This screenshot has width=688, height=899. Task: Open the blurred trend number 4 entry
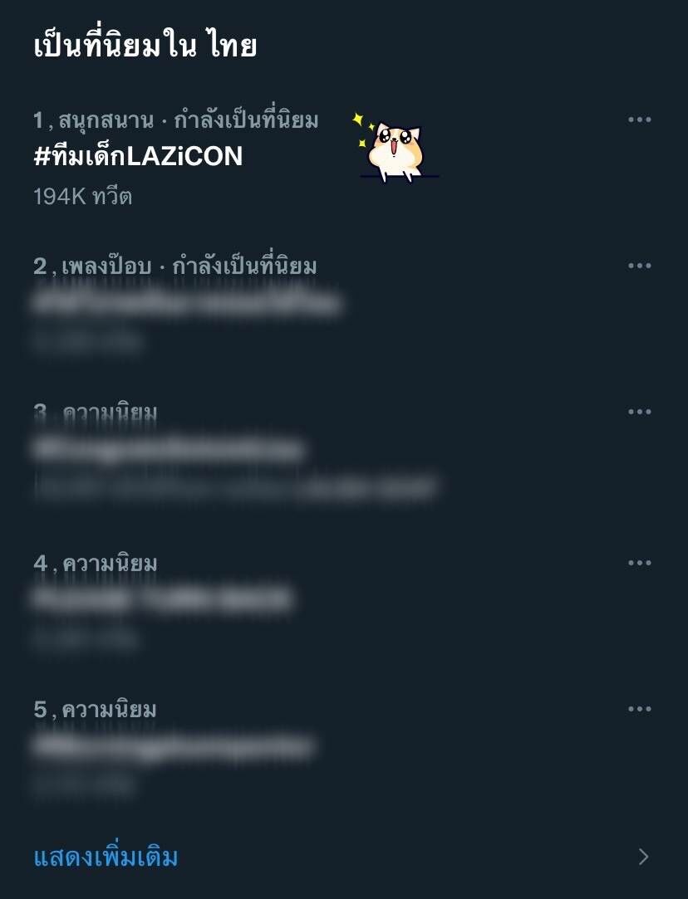coord(162,599)
